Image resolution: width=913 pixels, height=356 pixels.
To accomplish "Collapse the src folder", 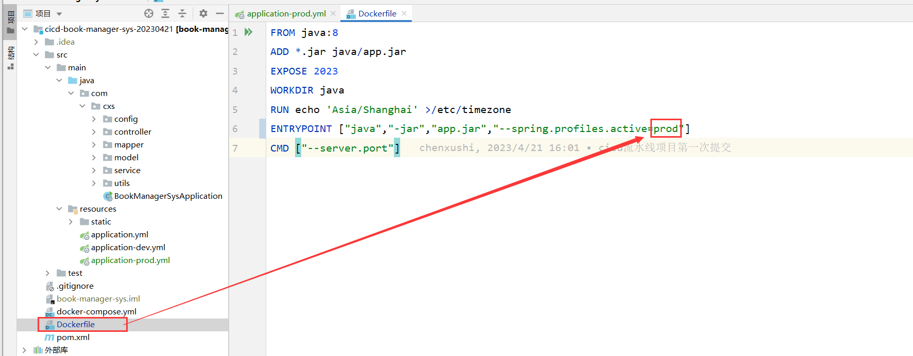I will coord(36,54).
